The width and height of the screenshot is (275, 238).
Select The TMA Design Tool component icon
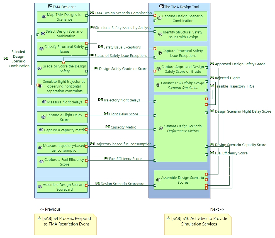coord(161,6)
